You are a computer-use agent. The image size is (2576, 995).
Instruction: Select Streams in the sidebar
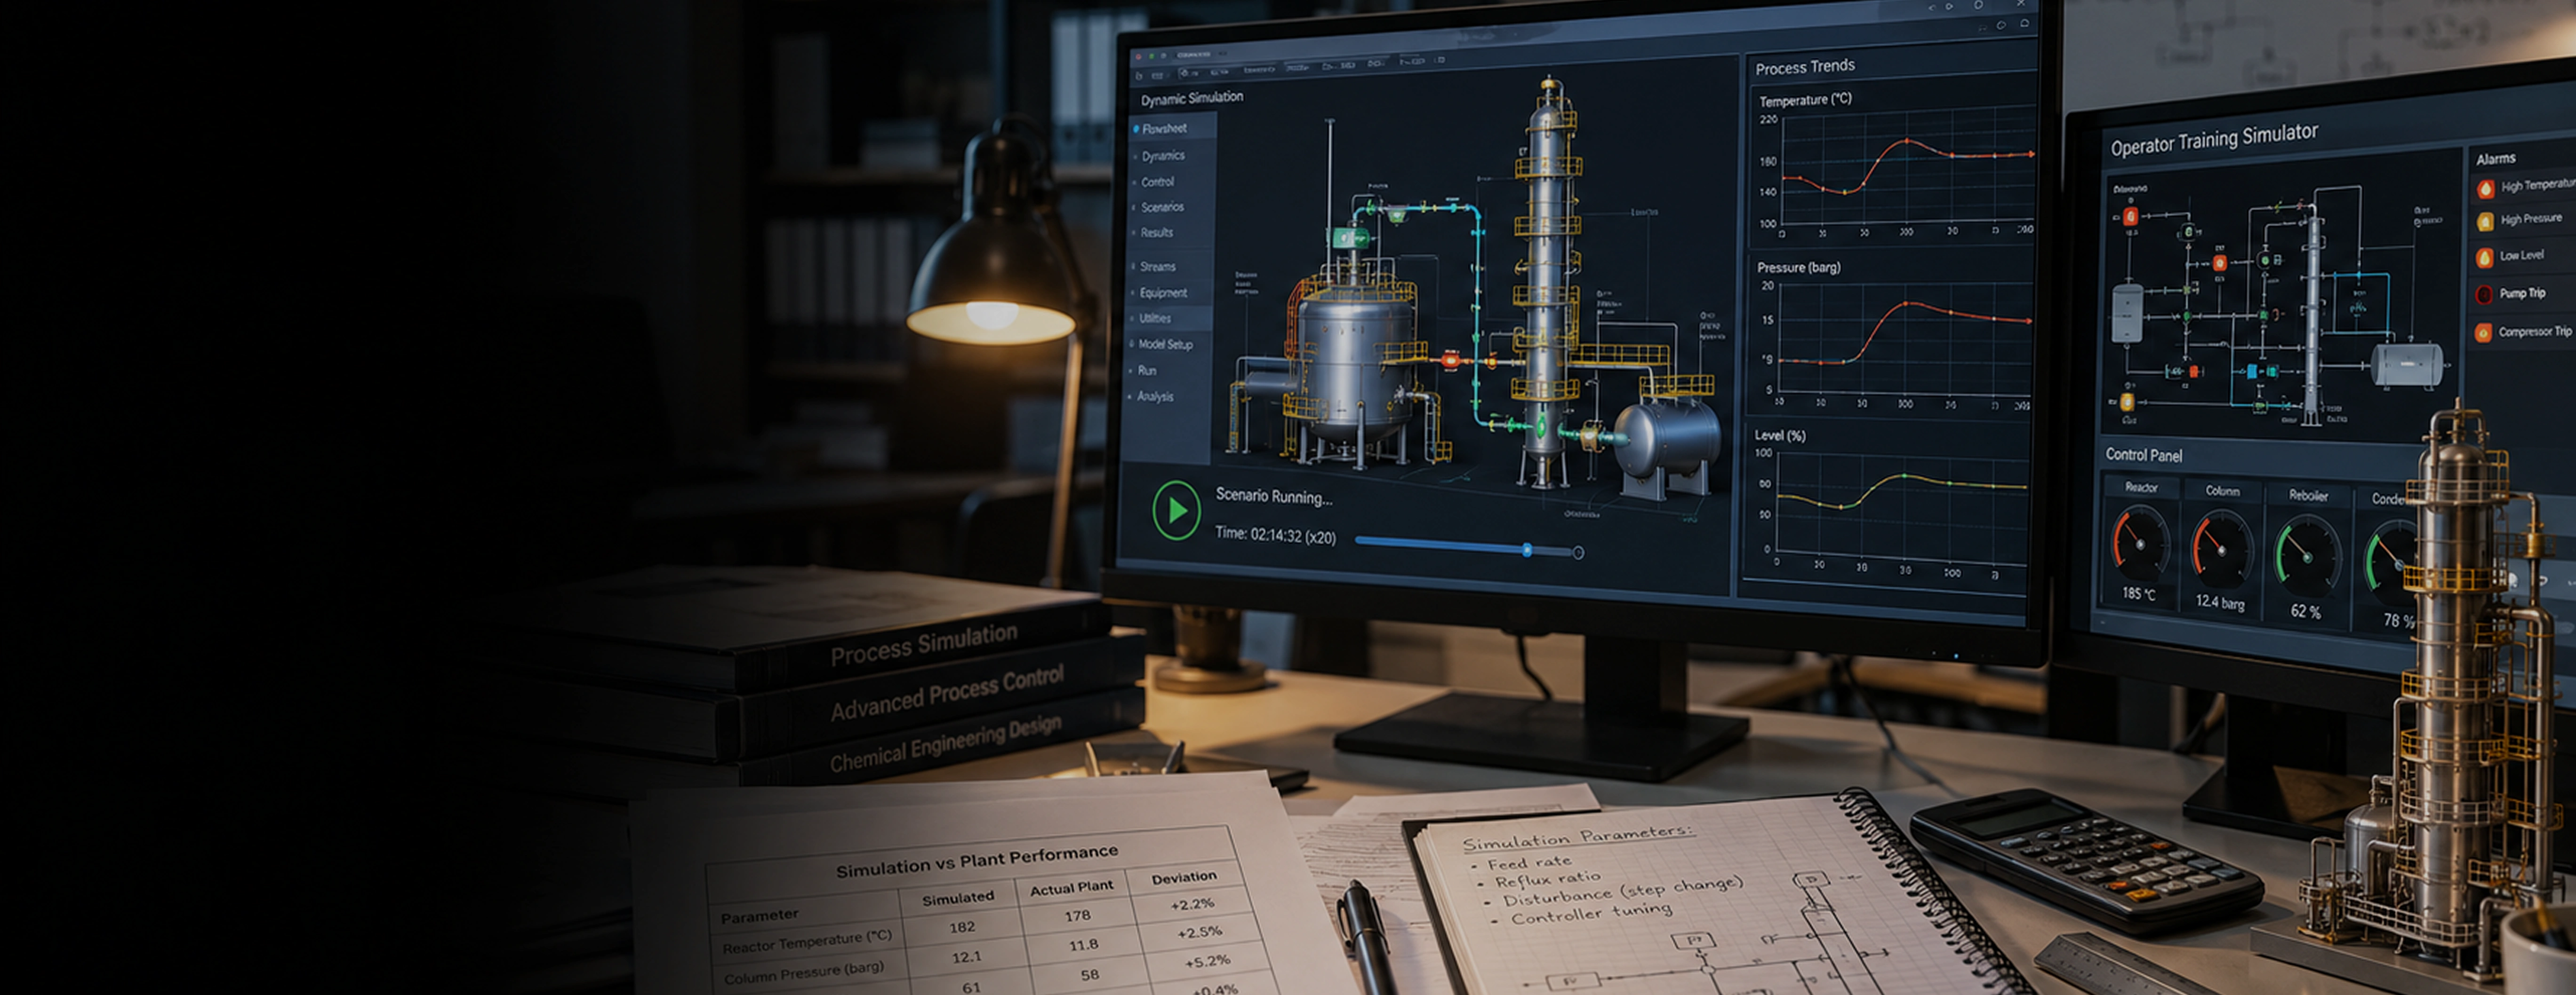point(1157,267)
